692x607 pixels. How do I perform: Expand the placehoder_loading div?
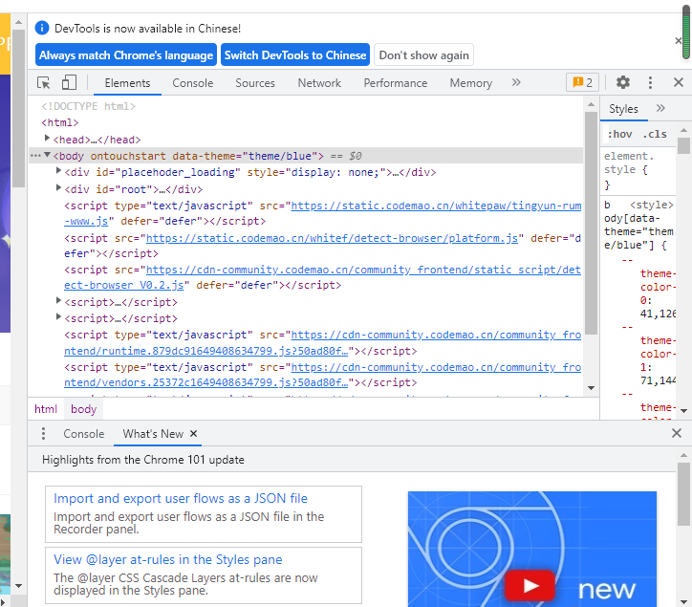(x=58, y=171)
